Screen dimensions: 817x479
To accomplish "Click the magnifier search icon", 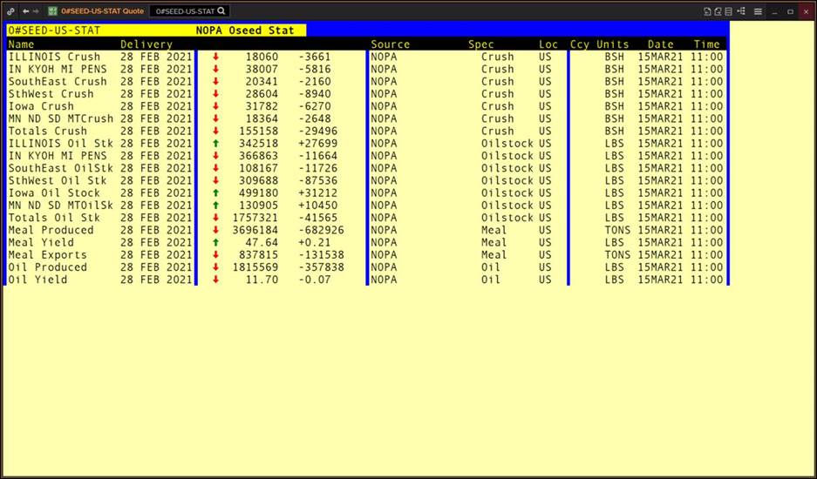I will 221,11.
